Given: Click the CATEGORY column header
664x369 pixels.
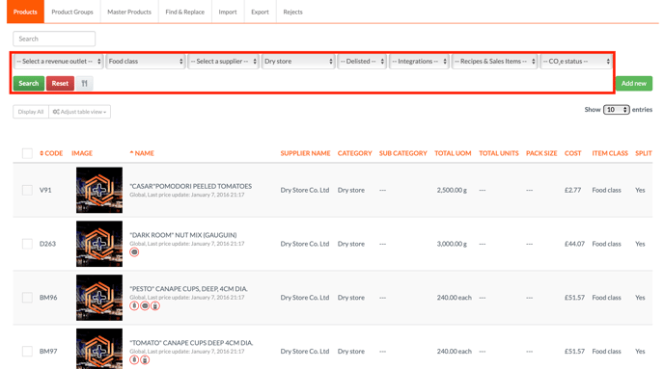Looking at the screenshot, I should pos(355,153).
